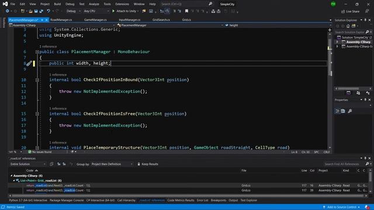
Task: Collapse the PlacementManager class outline
Action: point(37,52)
